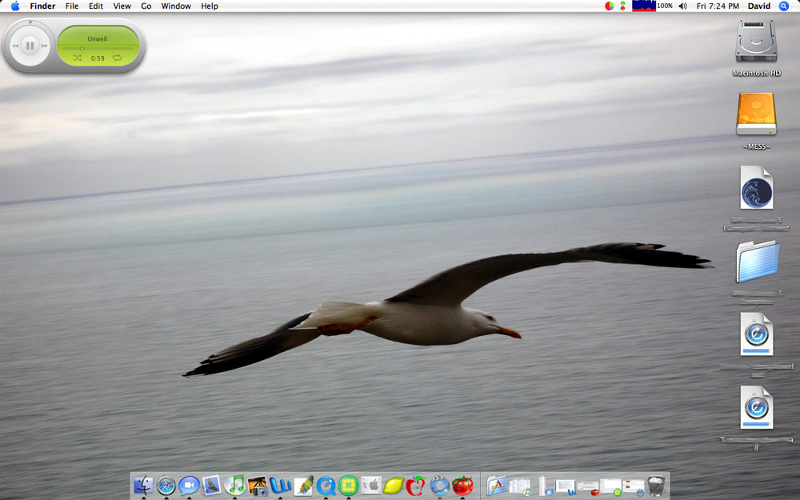Open the File menu
Image resolution: width=800 pixels, height=500 pixels.
pyautogui.click(x=72, y=6)
